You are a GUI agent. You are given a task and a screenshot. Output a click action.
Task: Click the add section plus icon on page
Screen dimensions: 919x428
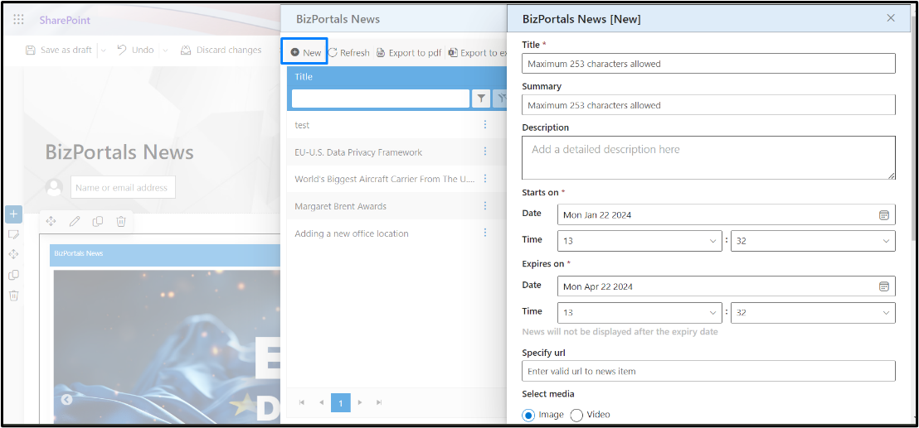[13, 214]
